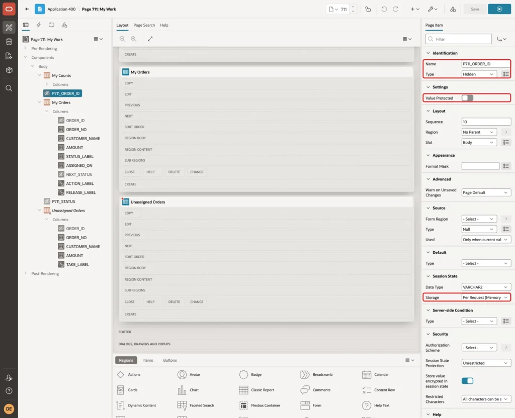Expand the layout to full screen

tap(150, 39)
